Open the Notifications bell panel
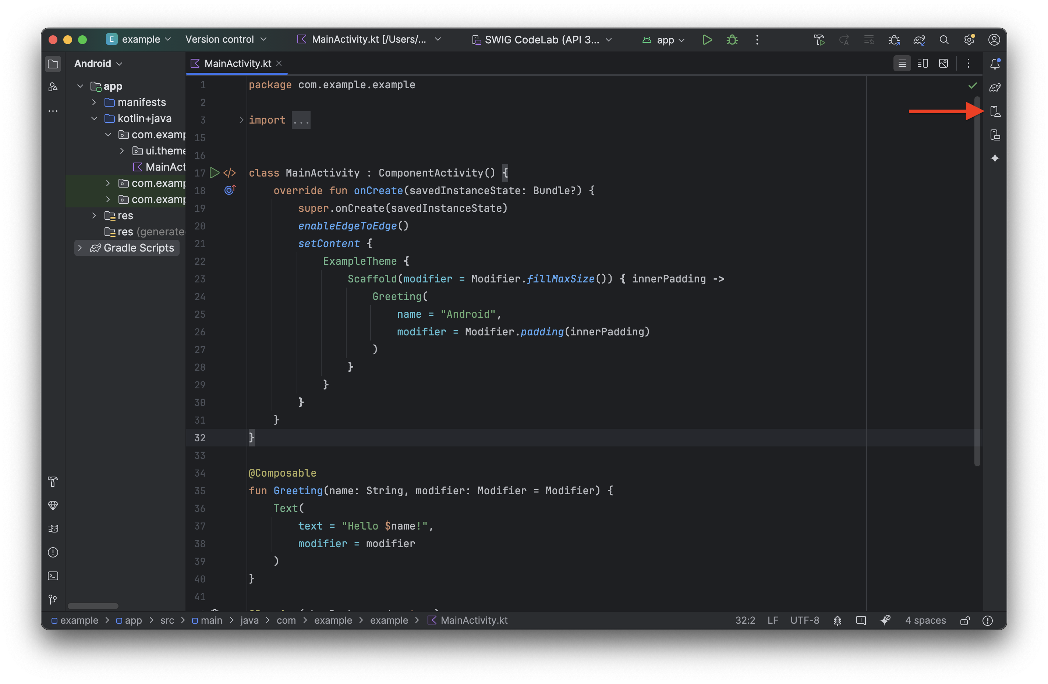Viewport: 1048px width, 684px height. click(995, 64)
